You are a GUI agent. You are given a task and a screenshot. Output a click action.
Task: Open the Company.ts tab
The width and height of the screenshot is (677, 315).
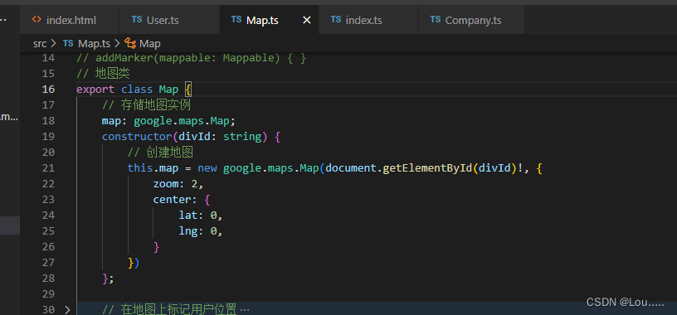coord(471,20)
